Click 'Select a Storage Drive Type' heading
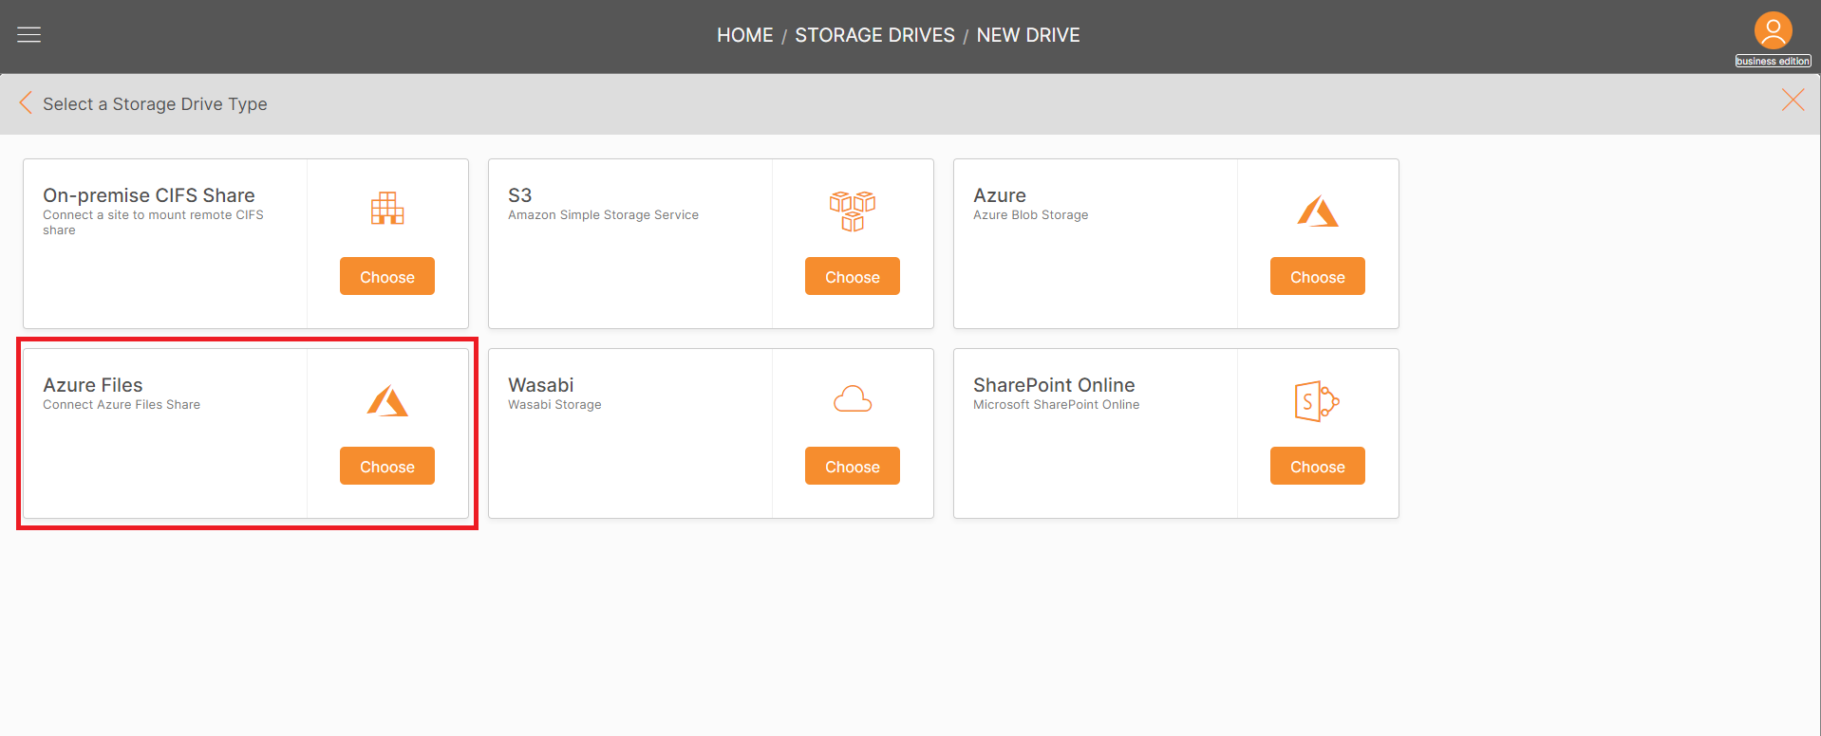Image resolution: width=1821 pixels, height=736 pixels. [155, 103]
